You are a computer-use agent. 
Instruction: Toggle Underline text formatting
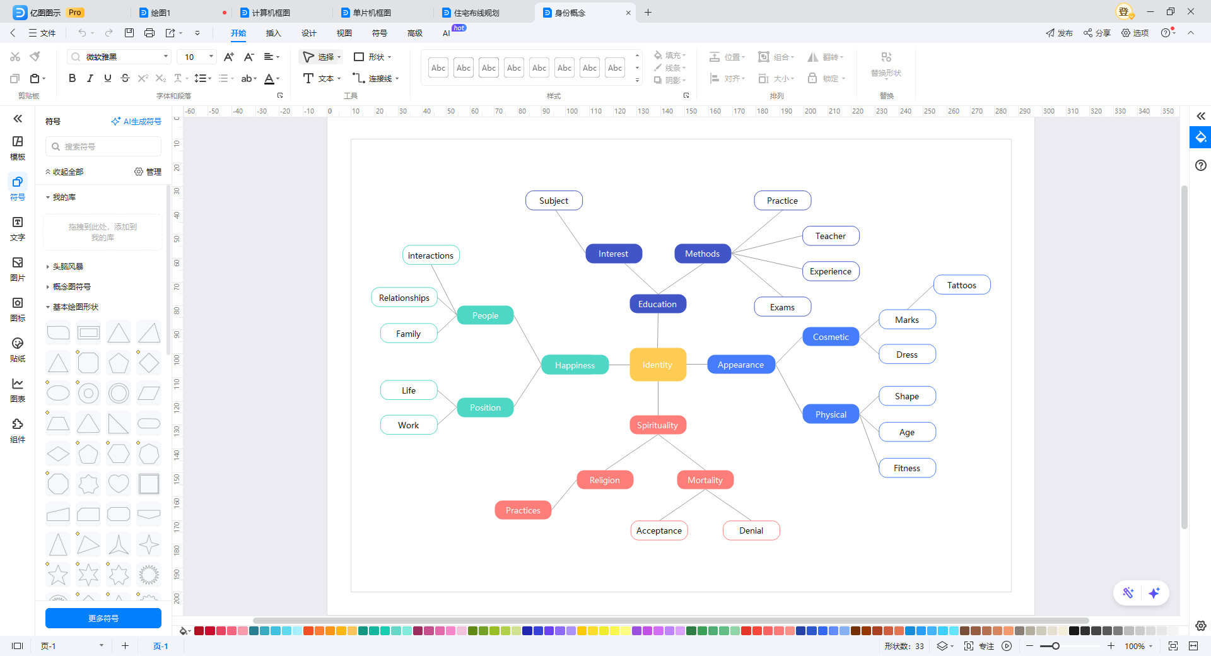point(107,78)
